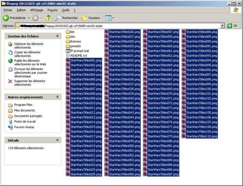This screenshot has width=243, height=186.
Task: Click the red X delete icon
Action: [x=10, y=81]
